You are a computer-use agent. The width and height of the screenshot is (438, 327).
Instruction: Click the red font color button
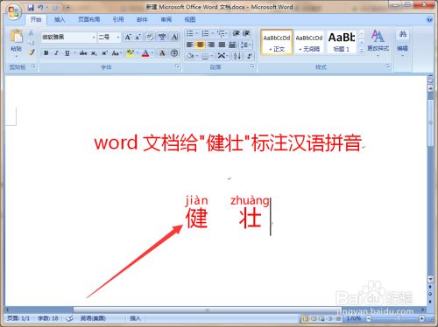(145, 53)
